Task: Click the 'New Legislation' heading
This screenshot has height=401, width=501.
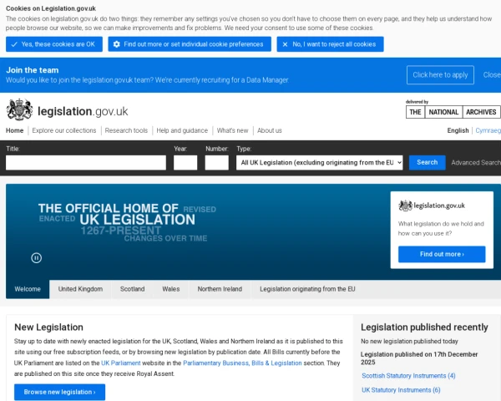Action: point(48,327)
